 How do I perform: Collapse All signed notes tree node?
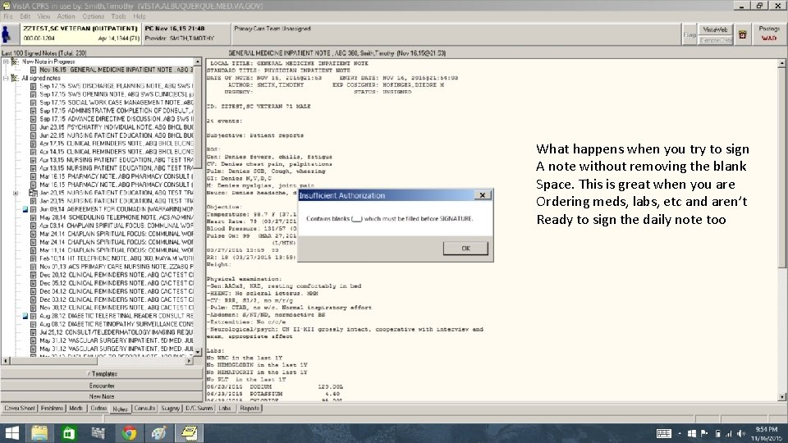(x=6, y=79)
